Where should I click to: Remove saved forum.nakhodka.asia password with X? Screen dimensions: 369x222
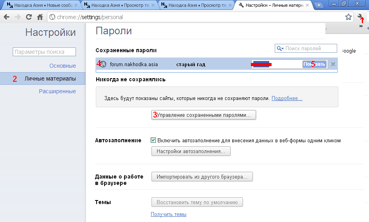tap(333, 64)
